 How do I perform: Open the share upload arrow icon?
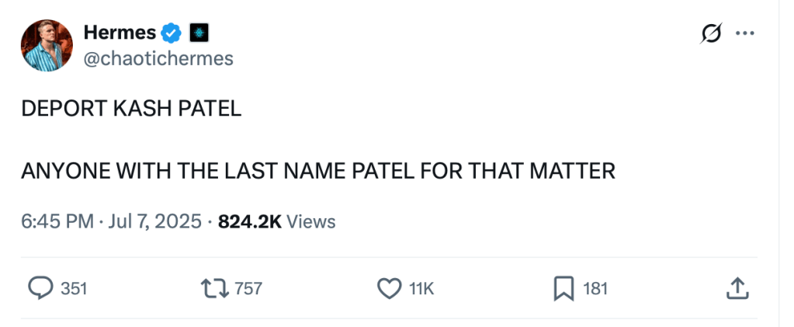point(737,289)
